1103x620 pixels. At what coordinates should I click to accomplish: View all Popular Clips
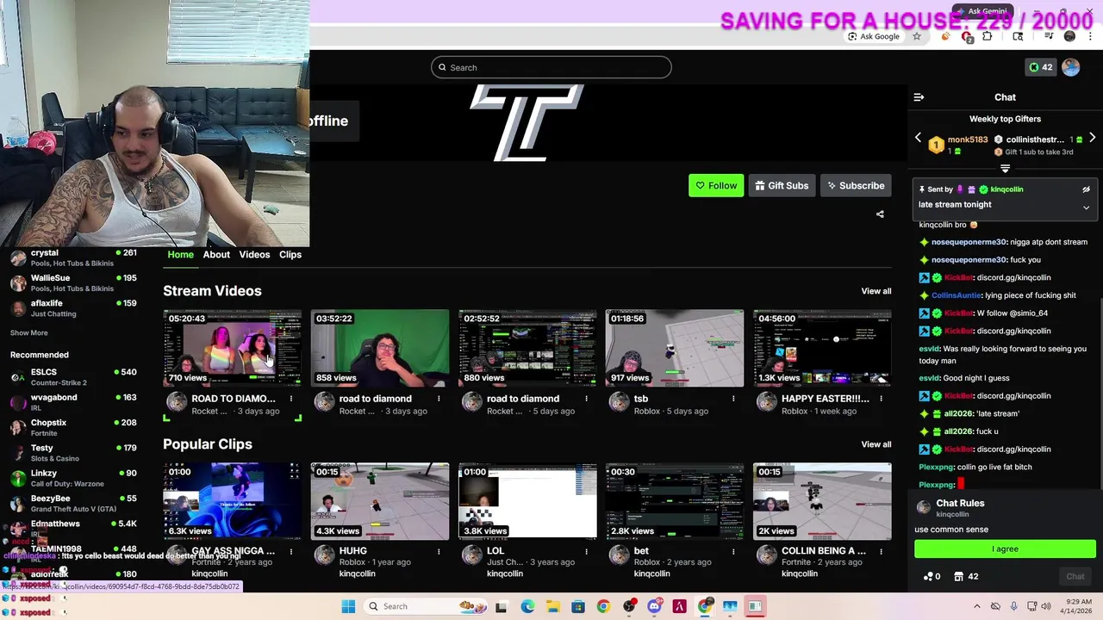[x=876, y=444]
